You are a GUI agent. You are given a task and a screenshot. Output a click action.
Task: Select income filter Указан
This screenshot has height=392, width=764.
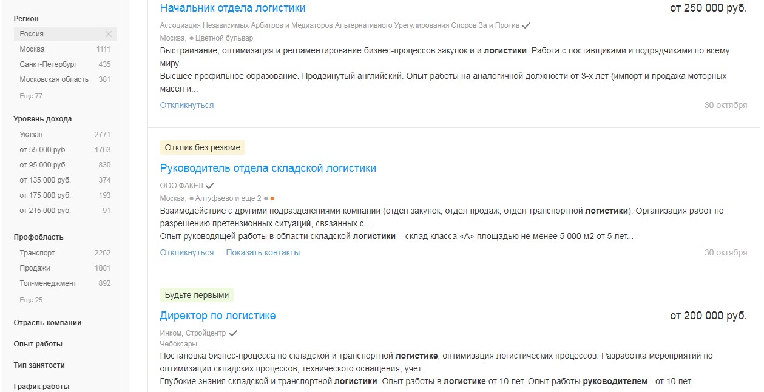(65, 135)
